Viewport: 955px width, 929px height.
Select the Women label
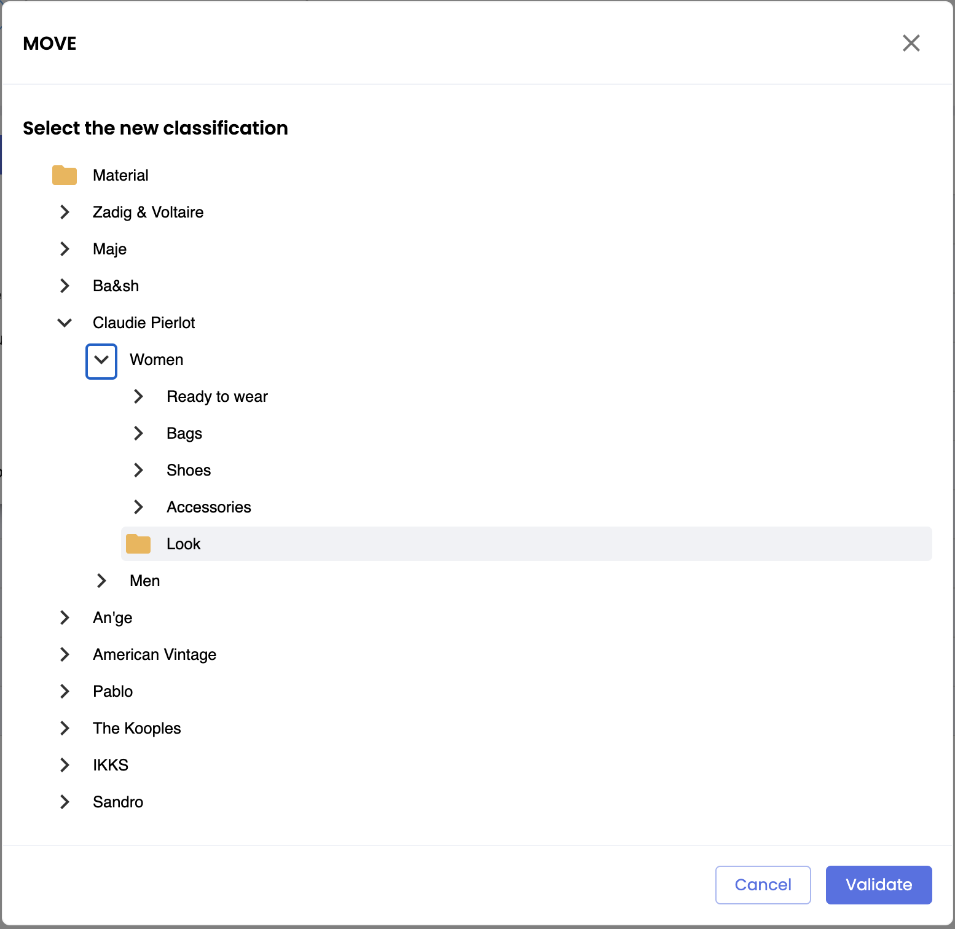pyautogui.click(x=157, y=359)
